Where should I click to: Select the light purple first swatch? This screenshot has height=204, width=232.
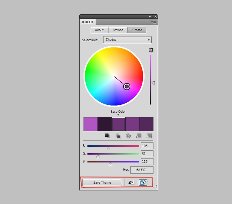point(90,124)
